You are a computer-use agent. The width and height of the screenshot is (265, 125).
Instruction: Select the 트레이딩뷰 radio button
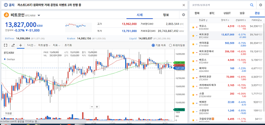coord(170,45)
